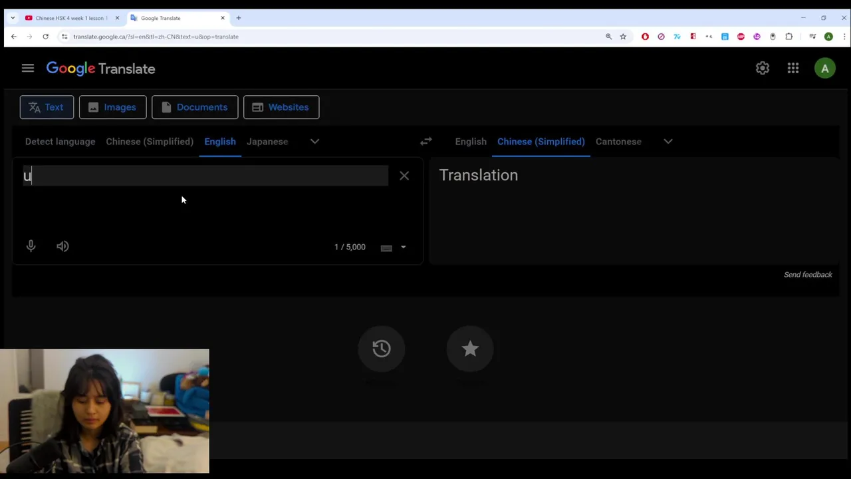
Task: Toggle the virtual keyboard icon
Action: pos(386,247)
